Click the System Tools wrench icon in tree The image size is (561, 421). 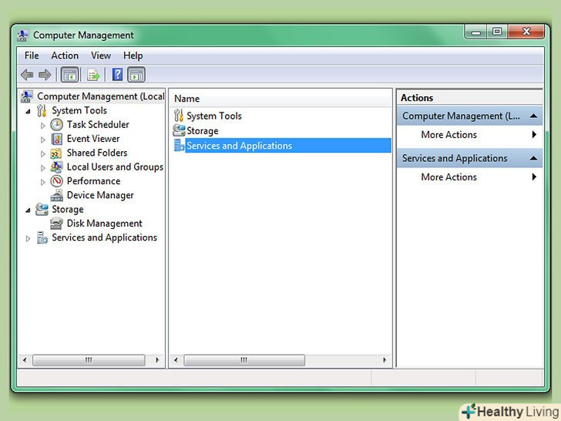tap(42, 110)
